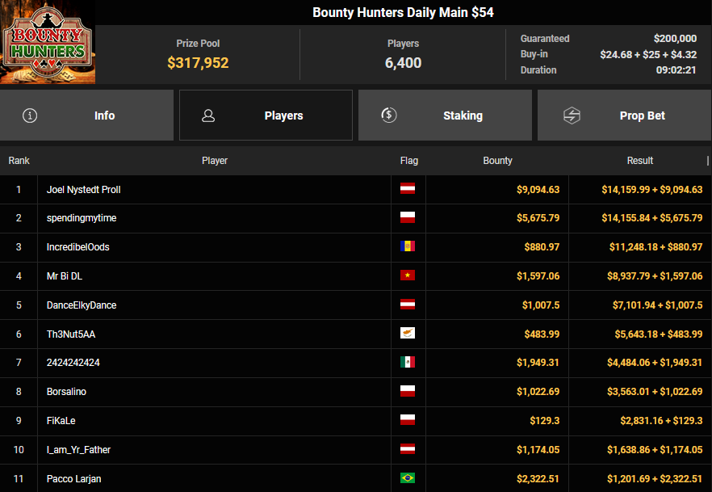Screen dimensions: 712x492
Task: Click the info circle icon
Action: click(31, 116)
